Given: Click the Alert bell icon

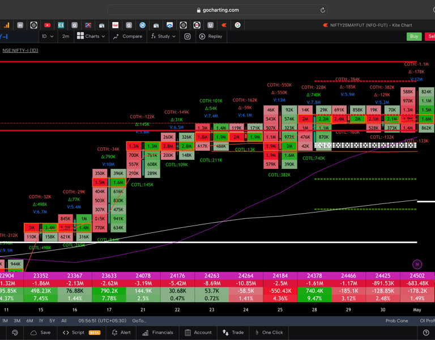Looking at the screenshot, I should tap(114, 333).
